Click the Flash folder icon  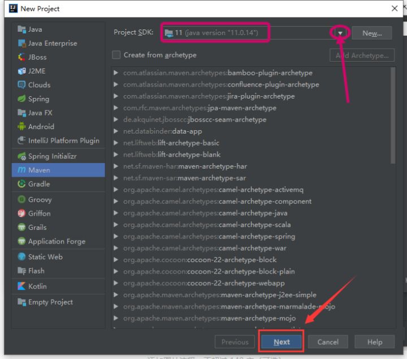(x=22, y=271)
